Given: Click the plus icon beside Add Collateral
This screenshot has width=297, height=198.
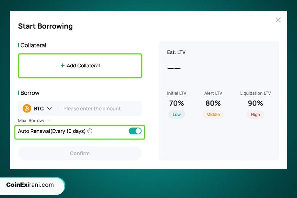Looking at the screenshot, I should tap(62, 65).
